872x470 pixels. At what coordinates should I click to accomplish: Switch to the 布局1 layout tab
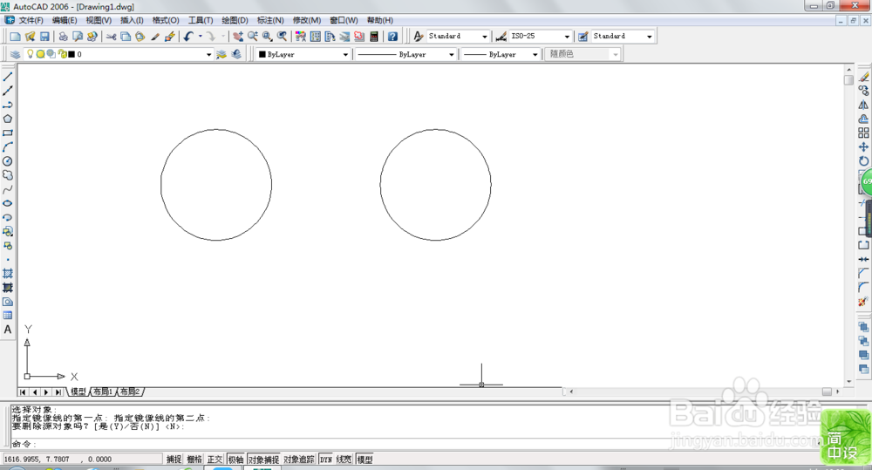click(x=103, y=392)
